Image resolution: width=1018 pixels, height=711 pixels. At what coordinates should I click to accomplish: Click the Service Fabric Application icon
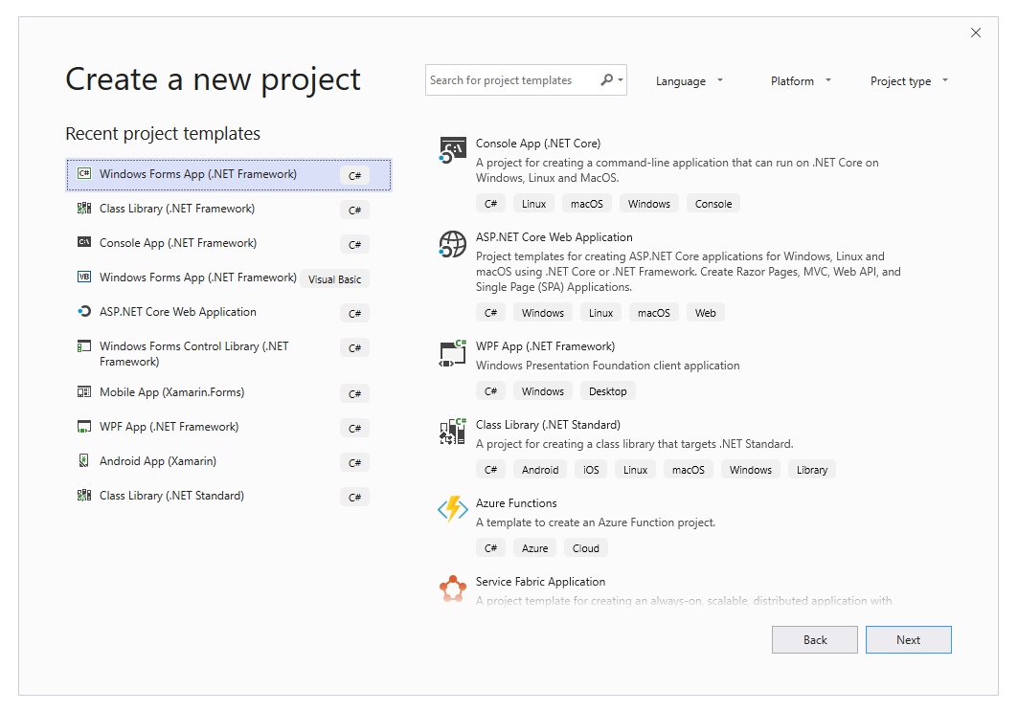(x=453, y=589)
